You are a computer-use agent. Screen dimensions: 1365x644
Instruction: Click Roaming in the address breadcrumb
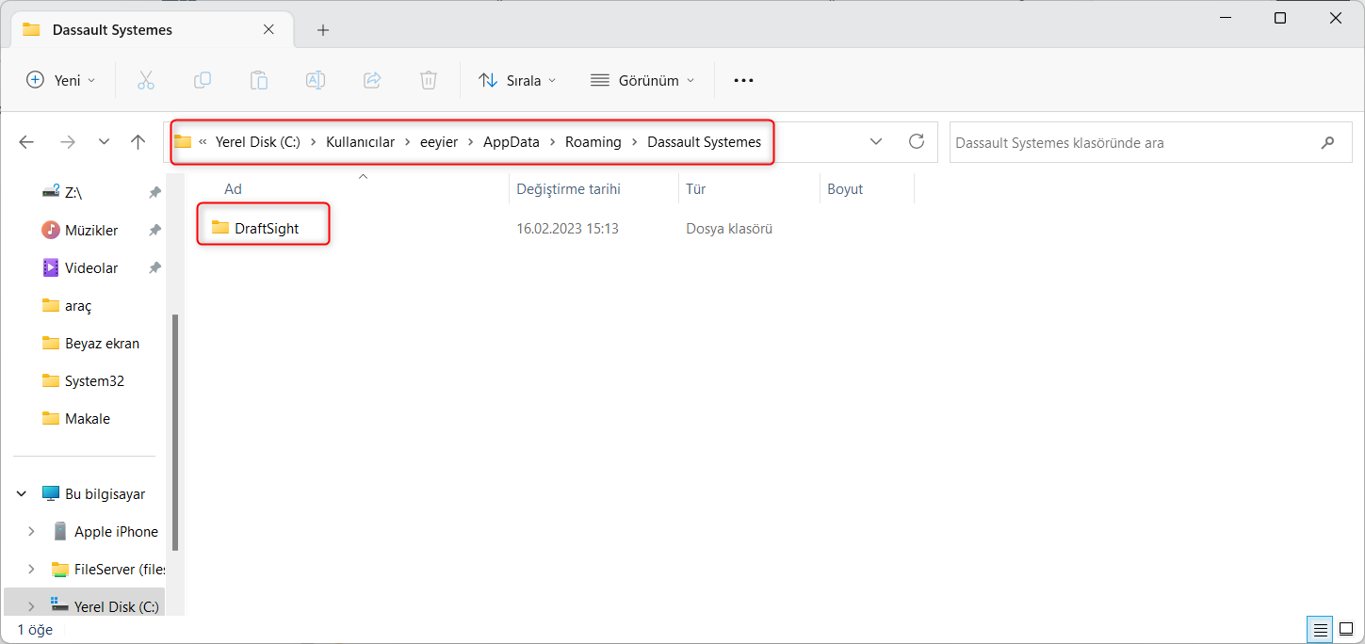(593, 141)
